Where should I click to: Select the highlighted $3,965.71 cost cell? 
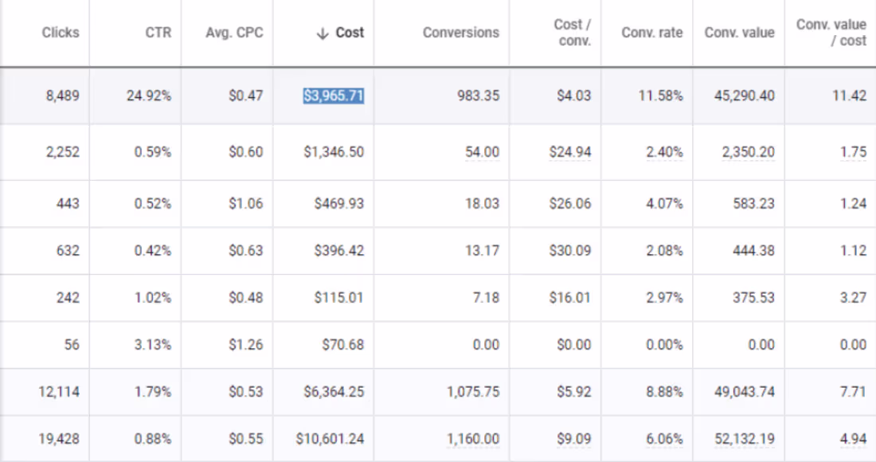tap(334, 95)
